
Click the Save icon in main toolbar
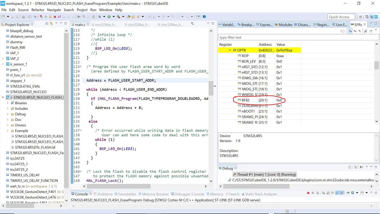tap(13, 17)
